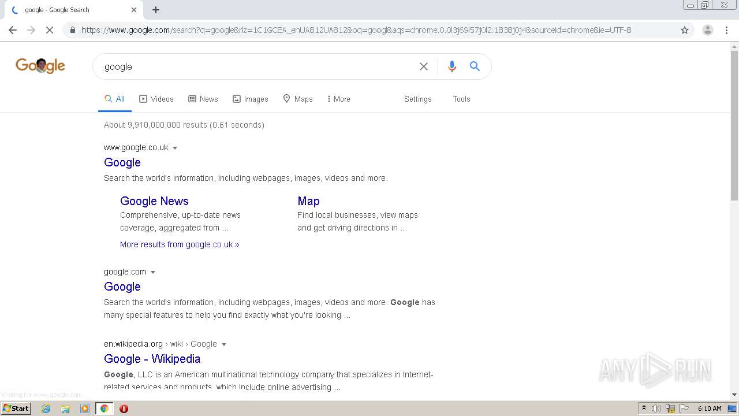This screenshot has width=739, height=416.
Task: Click the padlock site info icon
Action: click(x=72, y=30)
